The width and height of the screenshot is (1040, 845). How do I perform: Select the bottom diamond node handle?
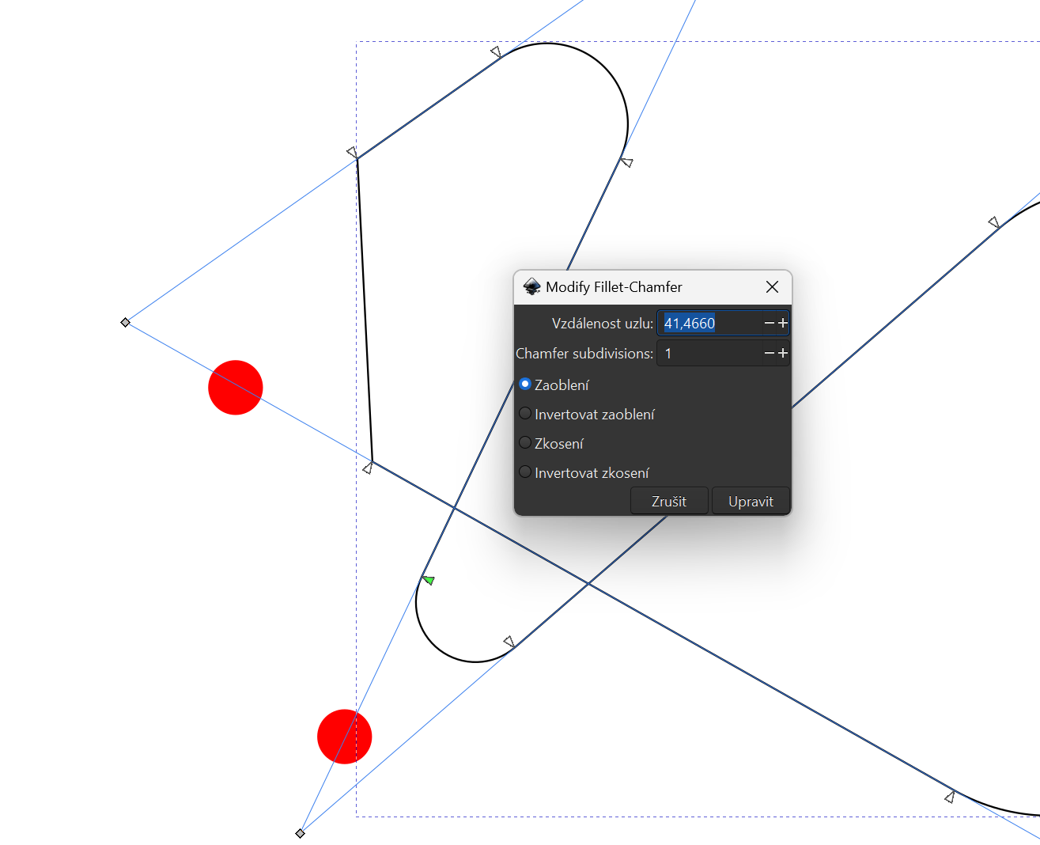tap(300, 833)
